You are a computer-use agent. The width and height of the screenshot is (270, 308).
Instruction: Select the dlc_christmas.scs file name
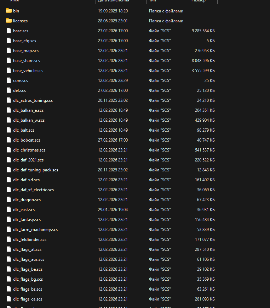click(29, 150)
